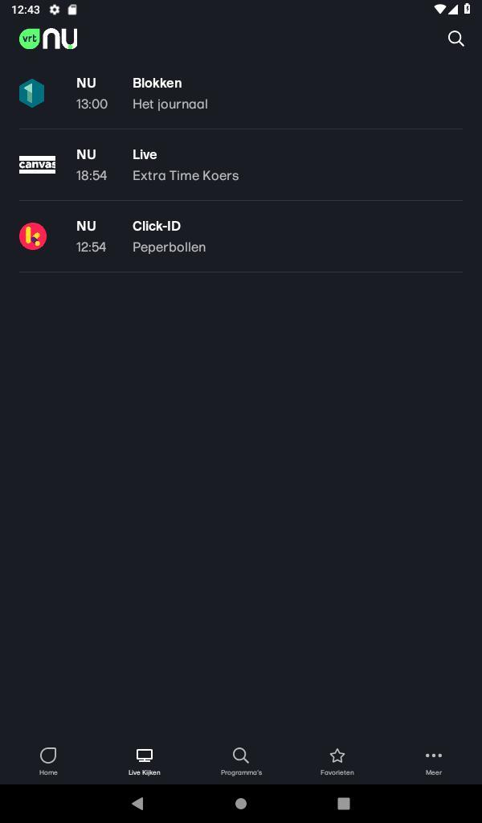Tap the Eén channel logo
This screenshot has width=482, height=823.
point(32,93)
